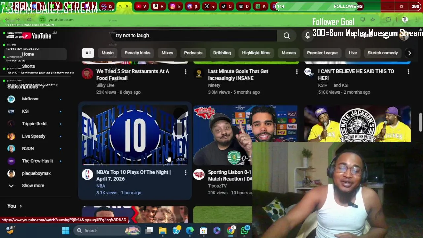Click the YouTube logo
Image resolution: width=423 pixels, height=238 pixels.
[x=37, y=36]
